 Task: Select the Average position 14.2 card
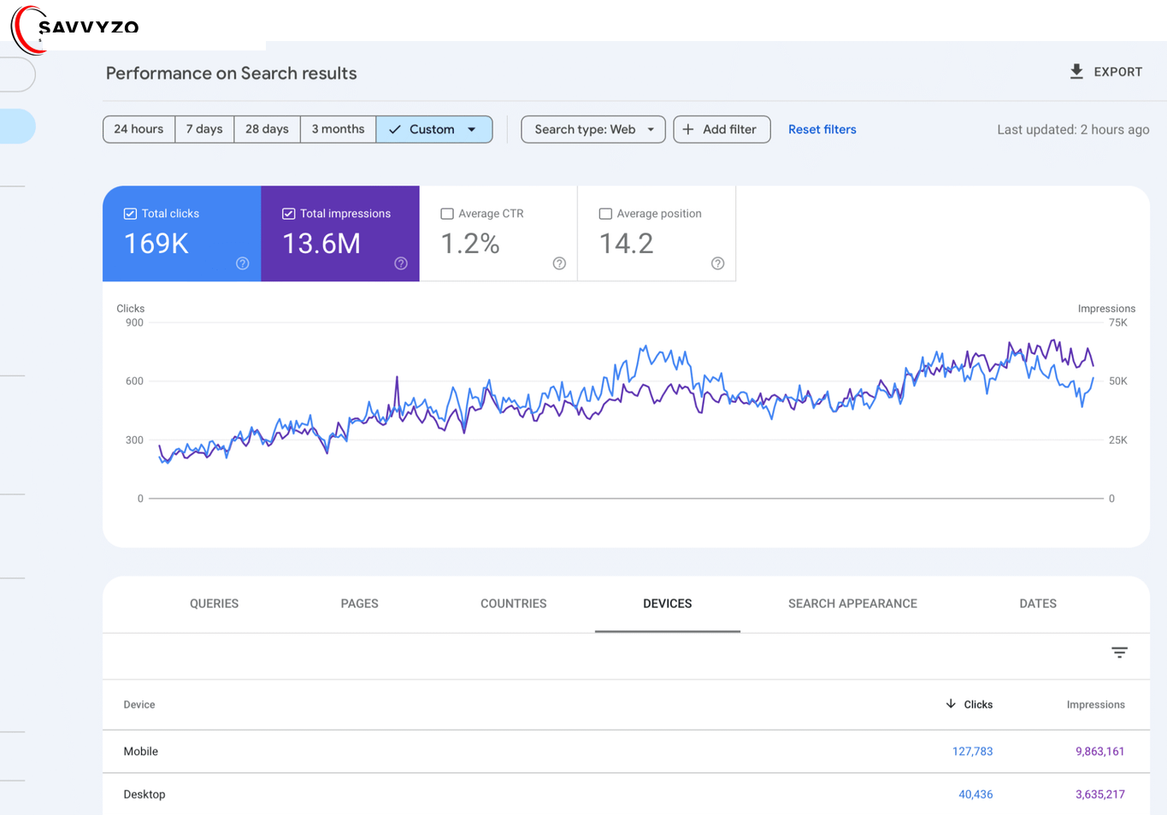pyautogui.click(x=657, y=233)
